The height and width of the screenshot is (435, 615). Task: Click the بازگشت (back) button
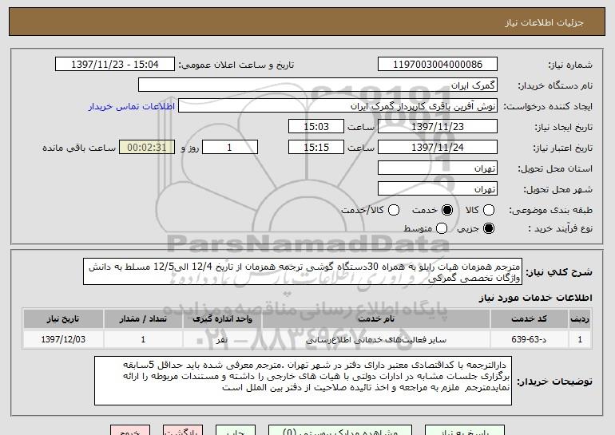click(183, 430)
